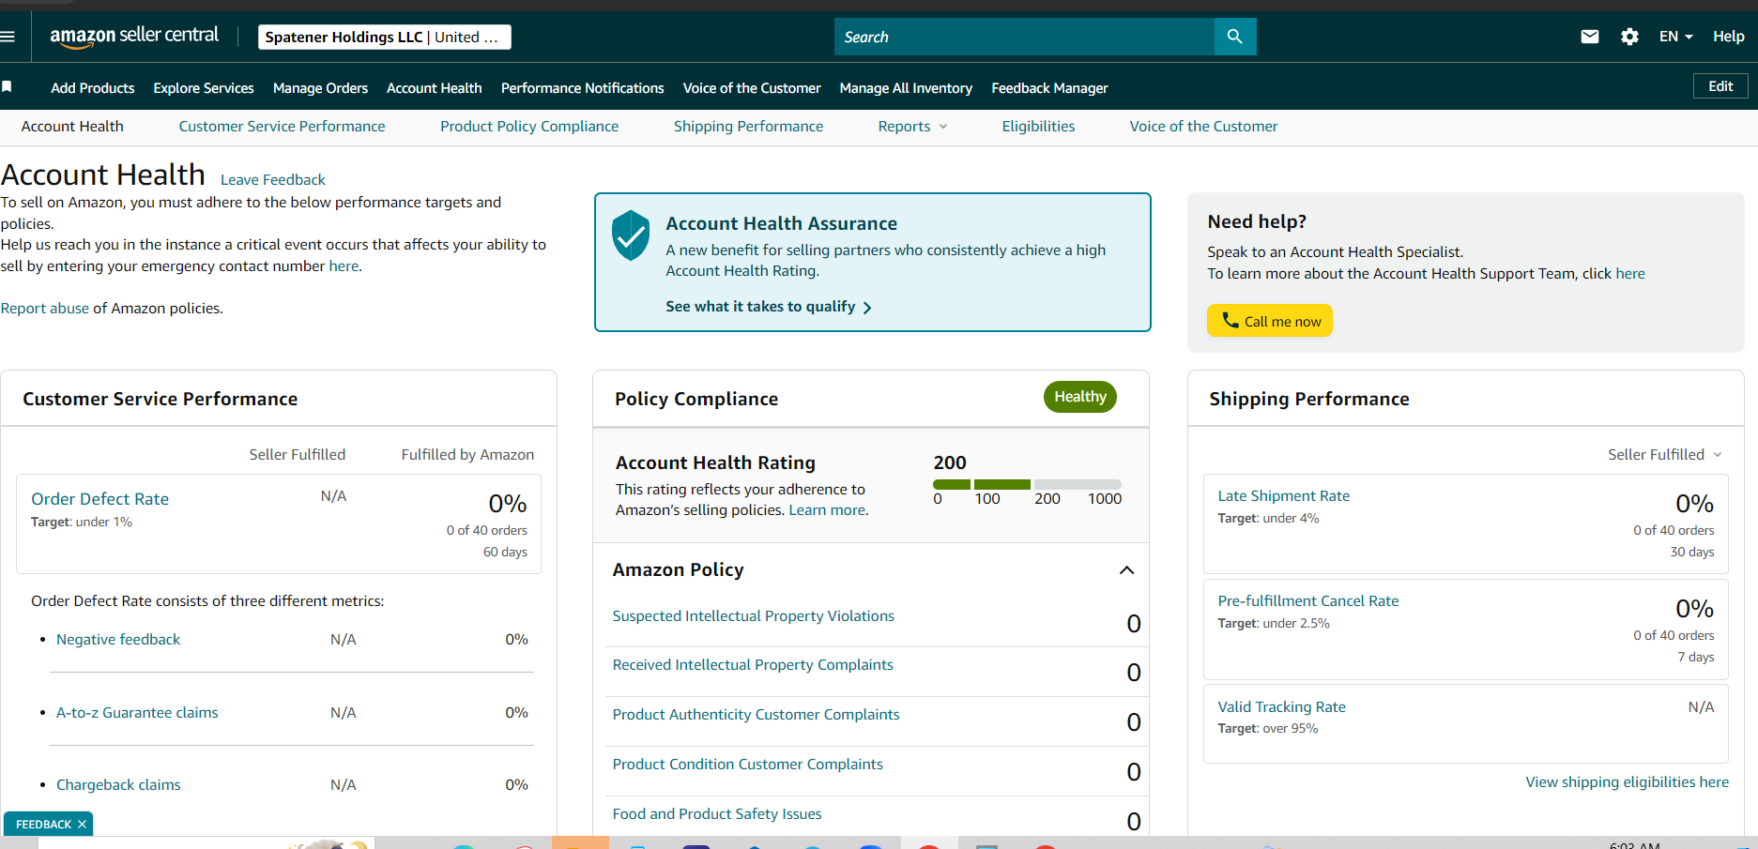Open Feedback Manager

tap(1049, 88)
